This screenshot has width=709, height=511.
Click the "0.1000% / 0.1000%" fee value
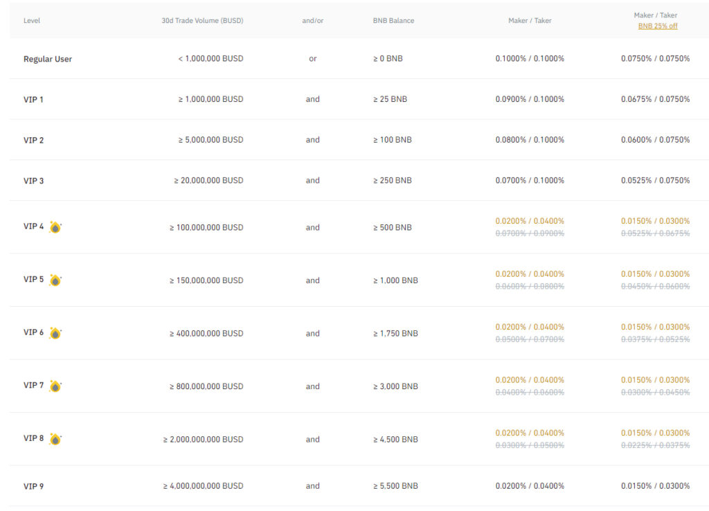click(x=530, y=58)
